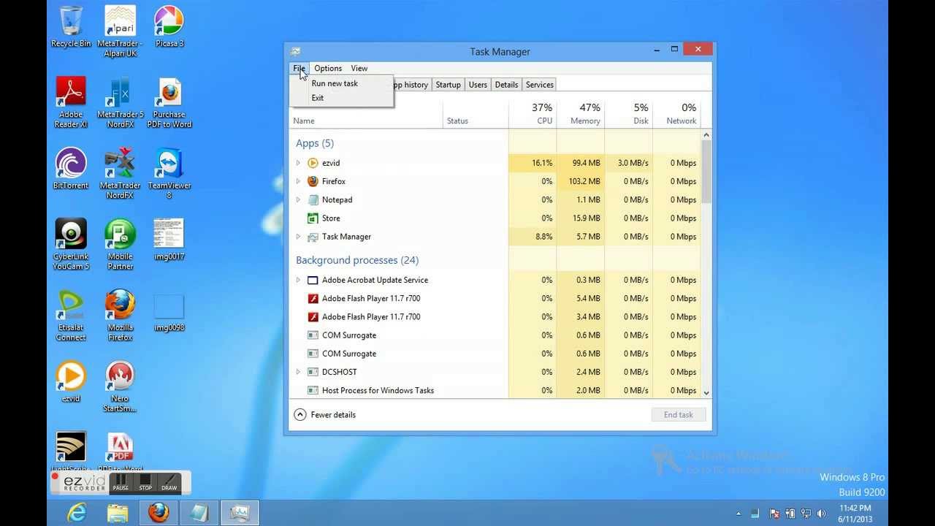Select CyberLink YouCam 5 desktop icon
Screen dimensions: 935x526
click(x=71, y=244)
